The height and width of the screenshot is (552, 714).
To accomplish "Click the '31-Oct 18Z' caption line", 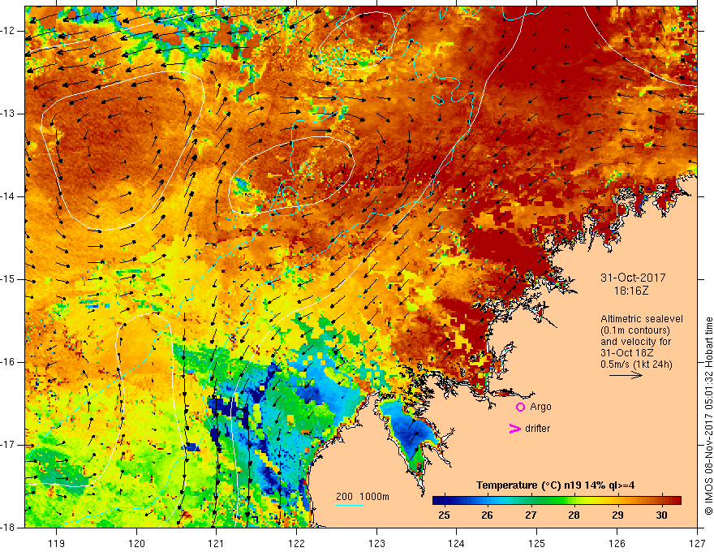I will (626, 353).
